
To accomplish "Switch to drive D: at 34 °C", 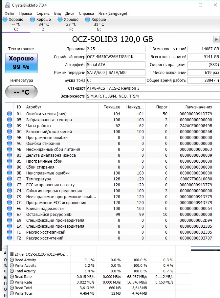I will point(43,24).
